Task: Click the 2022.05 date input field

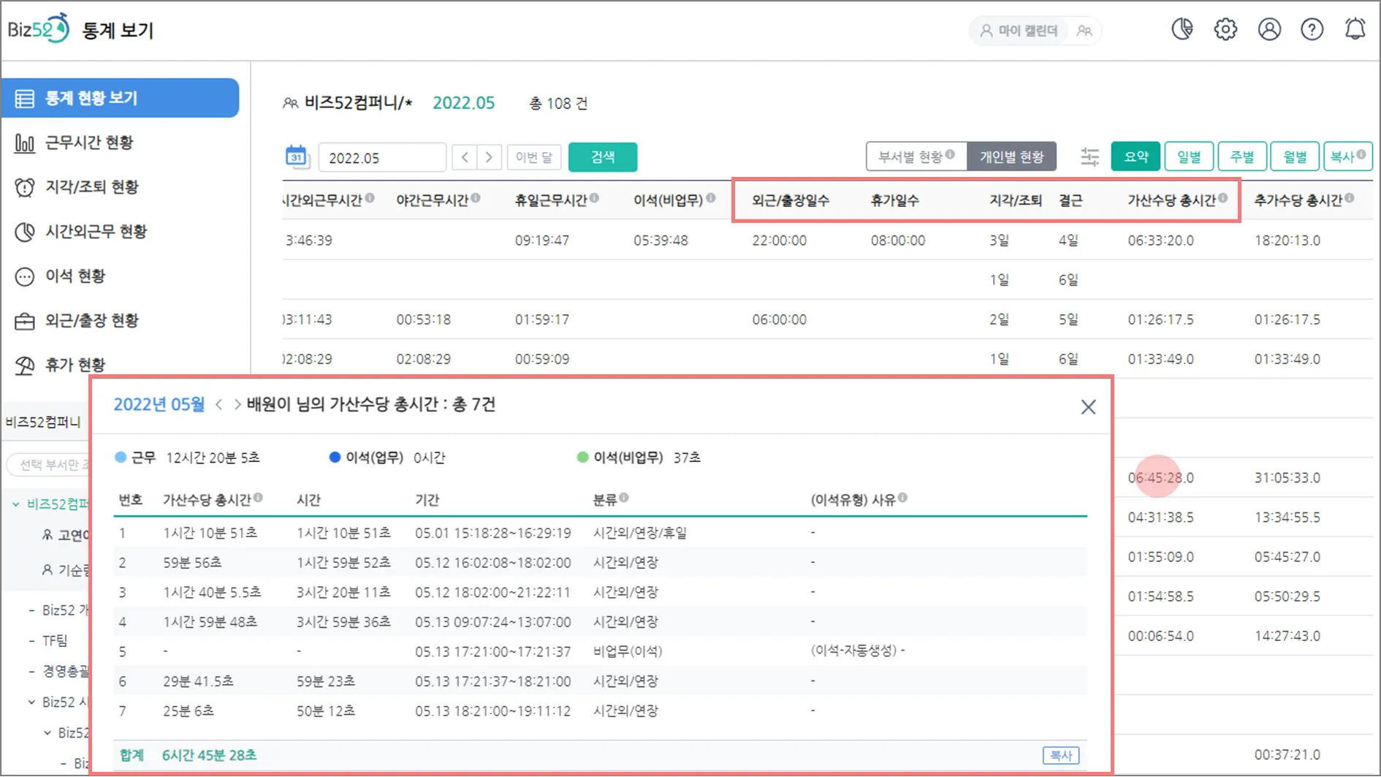Action: (x=382, y=158)
